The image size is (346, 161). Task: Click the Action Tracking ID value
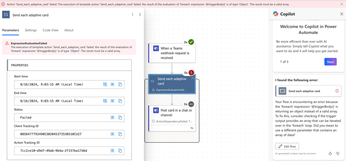click(x=69, y=151)
